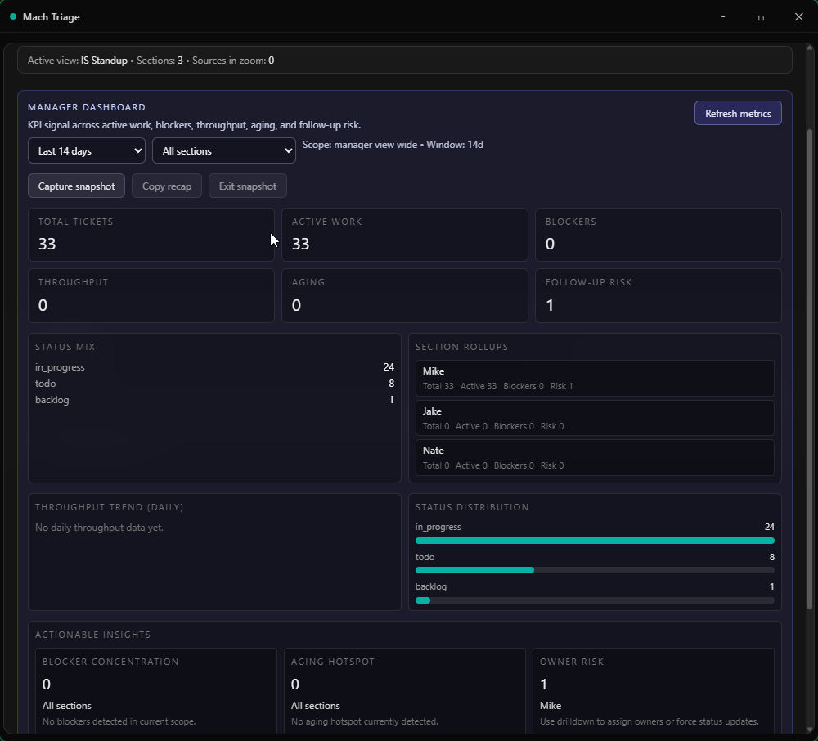
Task: Select the Blockers KPI card
Action: point(658,235)
